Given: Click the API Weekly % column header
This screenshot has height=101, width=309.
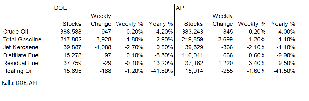Looking at the screenshot, I should (252, 24).
